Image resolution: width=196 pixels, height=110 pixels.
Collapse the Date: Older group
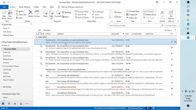(x=36, y=37)
